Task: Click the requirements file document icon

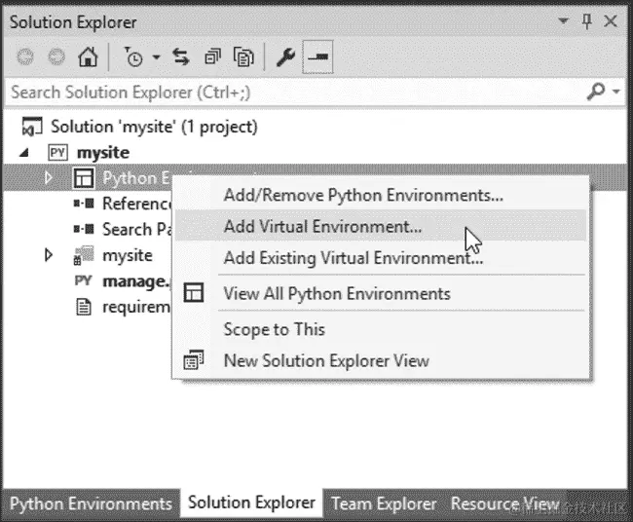Action: pos(84,307)
